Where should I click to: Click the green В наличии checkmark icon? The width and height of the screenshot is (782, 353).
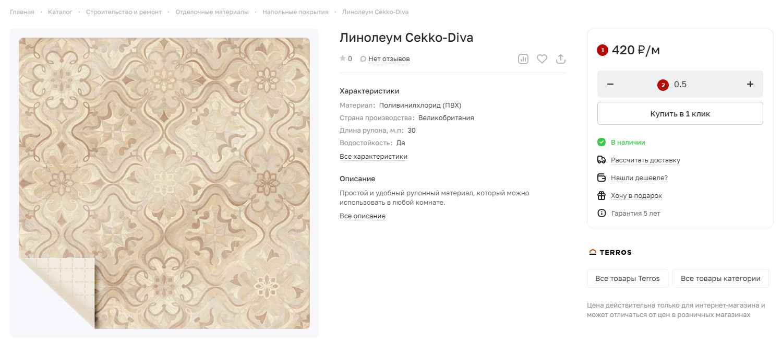point(601,142)
